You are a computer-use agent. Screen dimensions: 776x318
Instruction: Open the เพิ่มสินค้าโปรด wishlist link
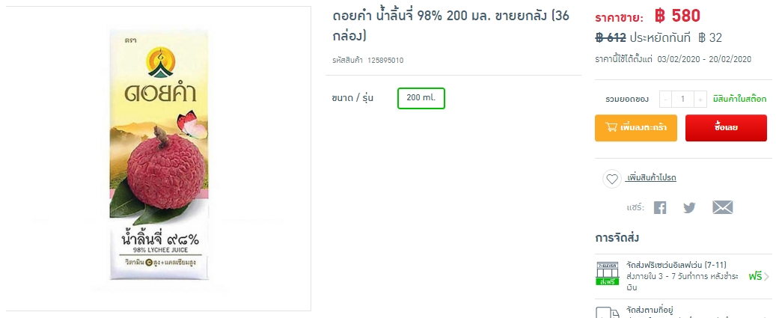tap(651, 178)
